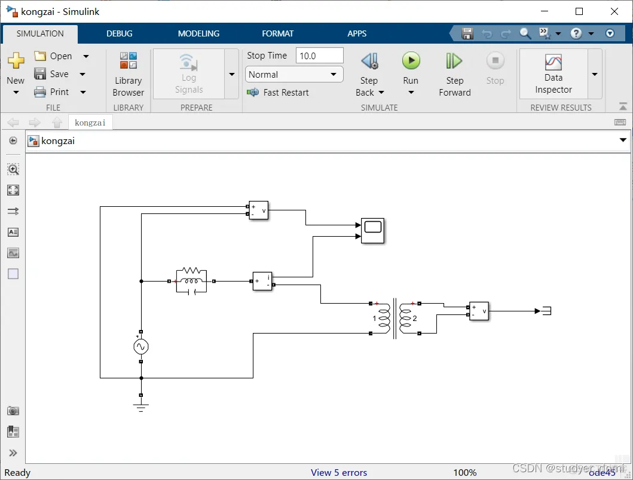Image resolution: width=633 pixels, height=480 pixels.
Task: Open the Data Inspector
Action: [553, 74]
